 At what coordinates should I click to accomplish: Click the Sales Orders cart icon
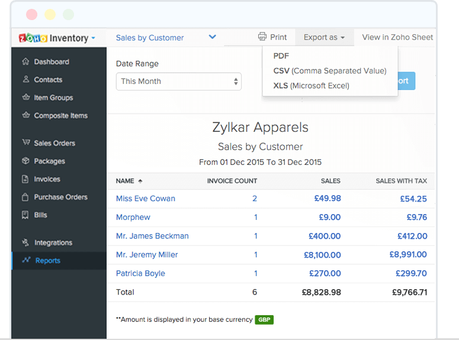pos(25,143)
